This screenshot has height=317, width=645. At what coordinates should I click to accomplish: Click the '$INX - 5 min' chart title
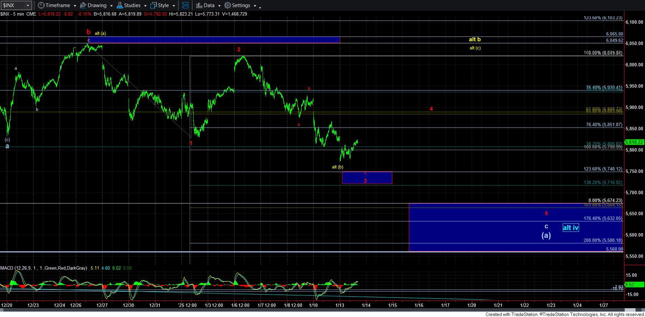(x=13, y=14)
